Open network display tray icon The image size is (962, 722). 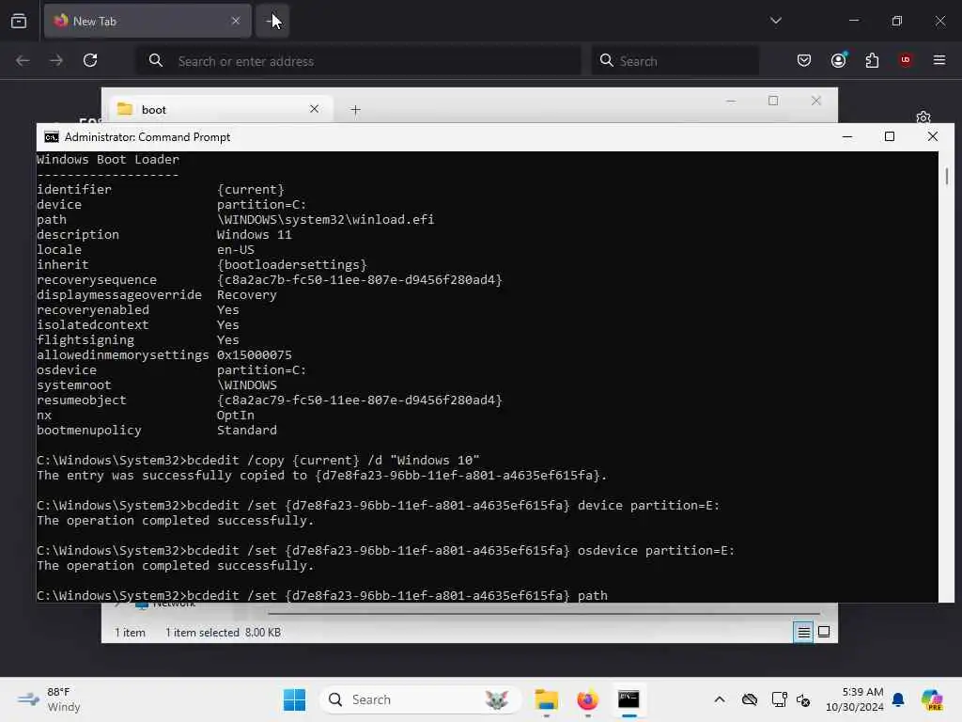point(779,699)
